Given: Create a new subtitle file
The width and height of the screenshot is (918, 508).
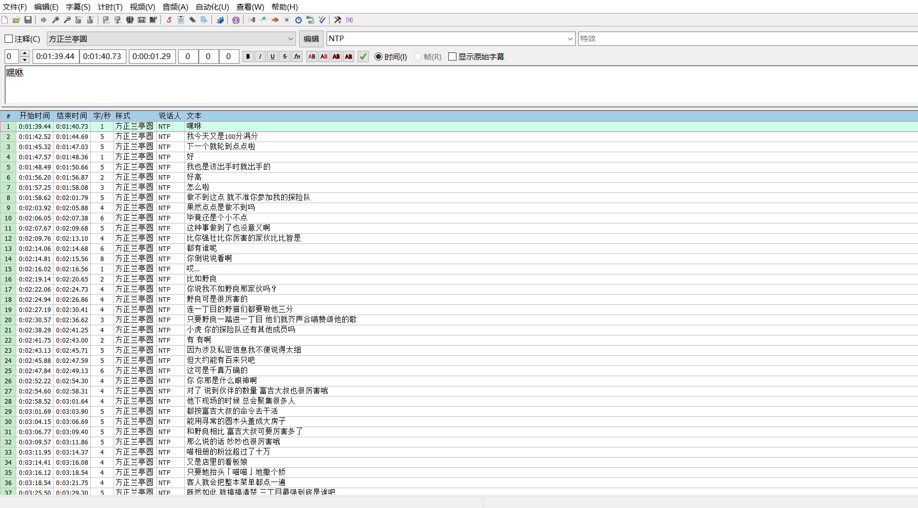Looking at the screenshot, I should click(x=5, y=20).
